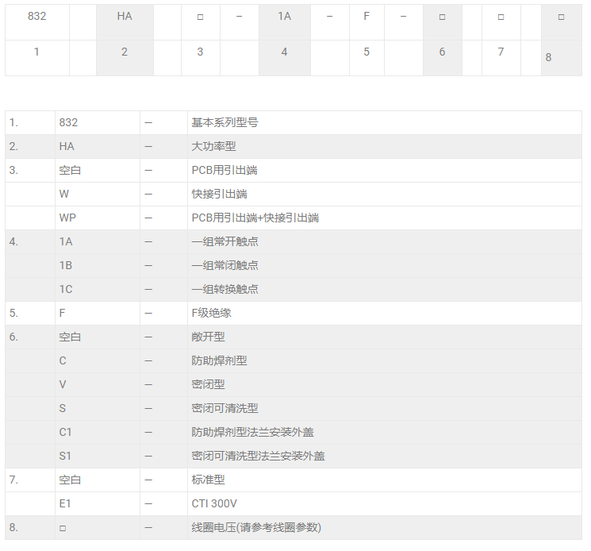Select the 一组转换触点 description
The width and height of the screenshot is (591, 551).
pyautogui.click(x=225, y=289)
